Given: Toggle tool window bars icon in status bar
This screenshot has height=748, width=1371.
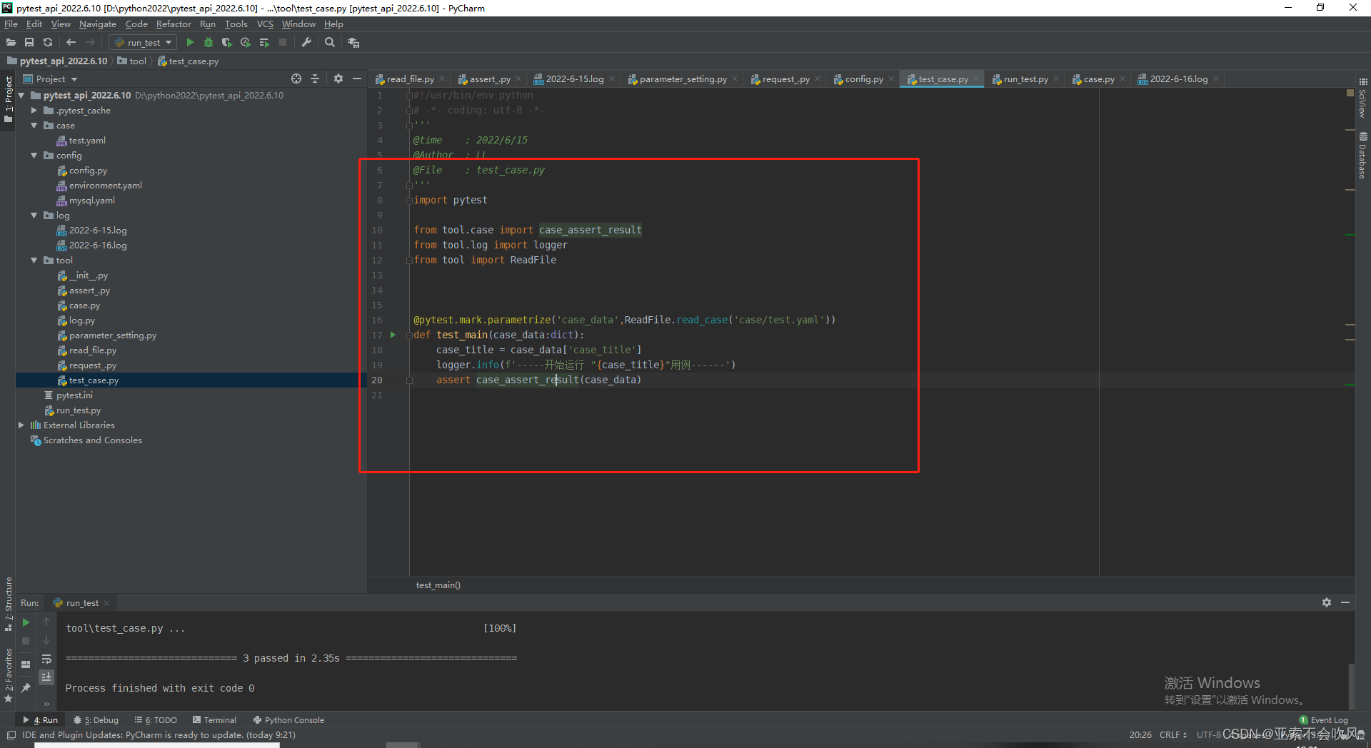Looking at the screenshot, I should click(x=11, y=735).
